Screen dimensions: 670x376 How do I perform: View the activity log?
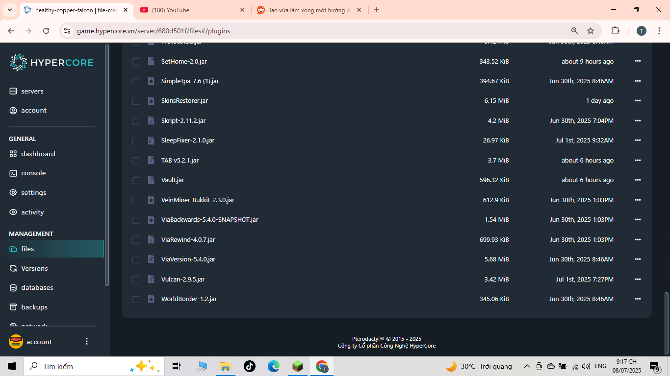point(26,212)
